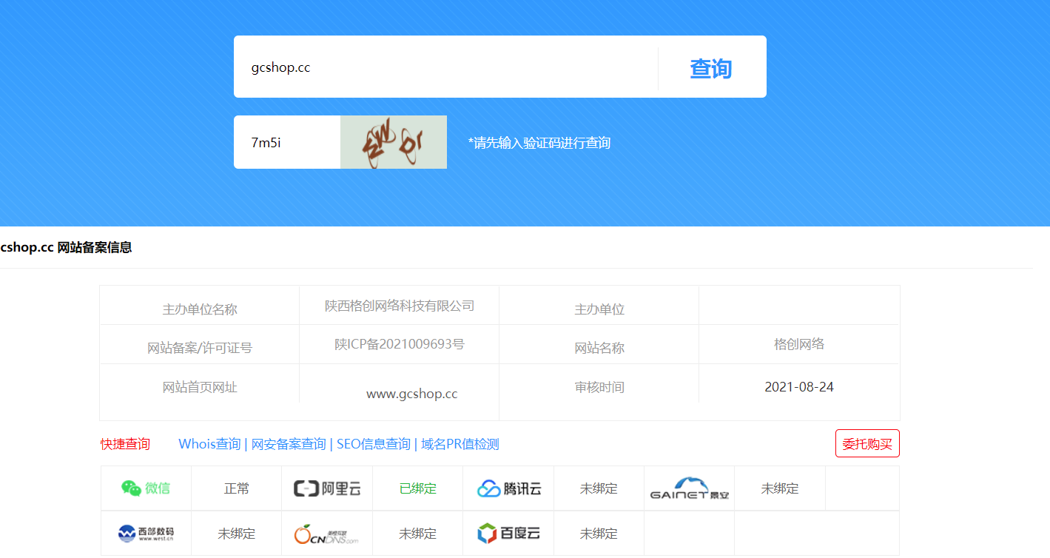Click the www.gcshop.cc homepage address

pos(411,394)
